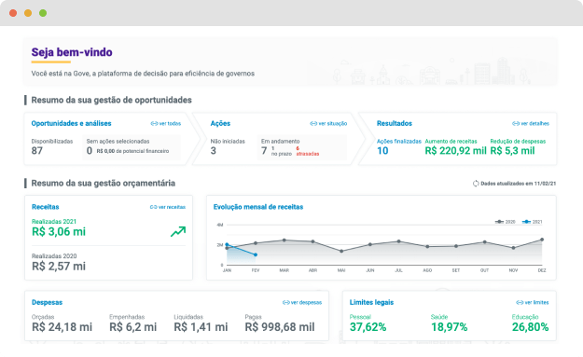This screenshot has height=357, width=583.
Task: Open the 'ver receitas' link
Action: coord(168,207)
